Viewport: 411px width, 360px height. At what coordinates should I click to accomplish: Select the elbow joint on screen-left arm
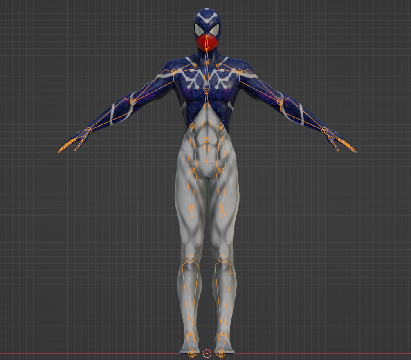click(133, 102)
